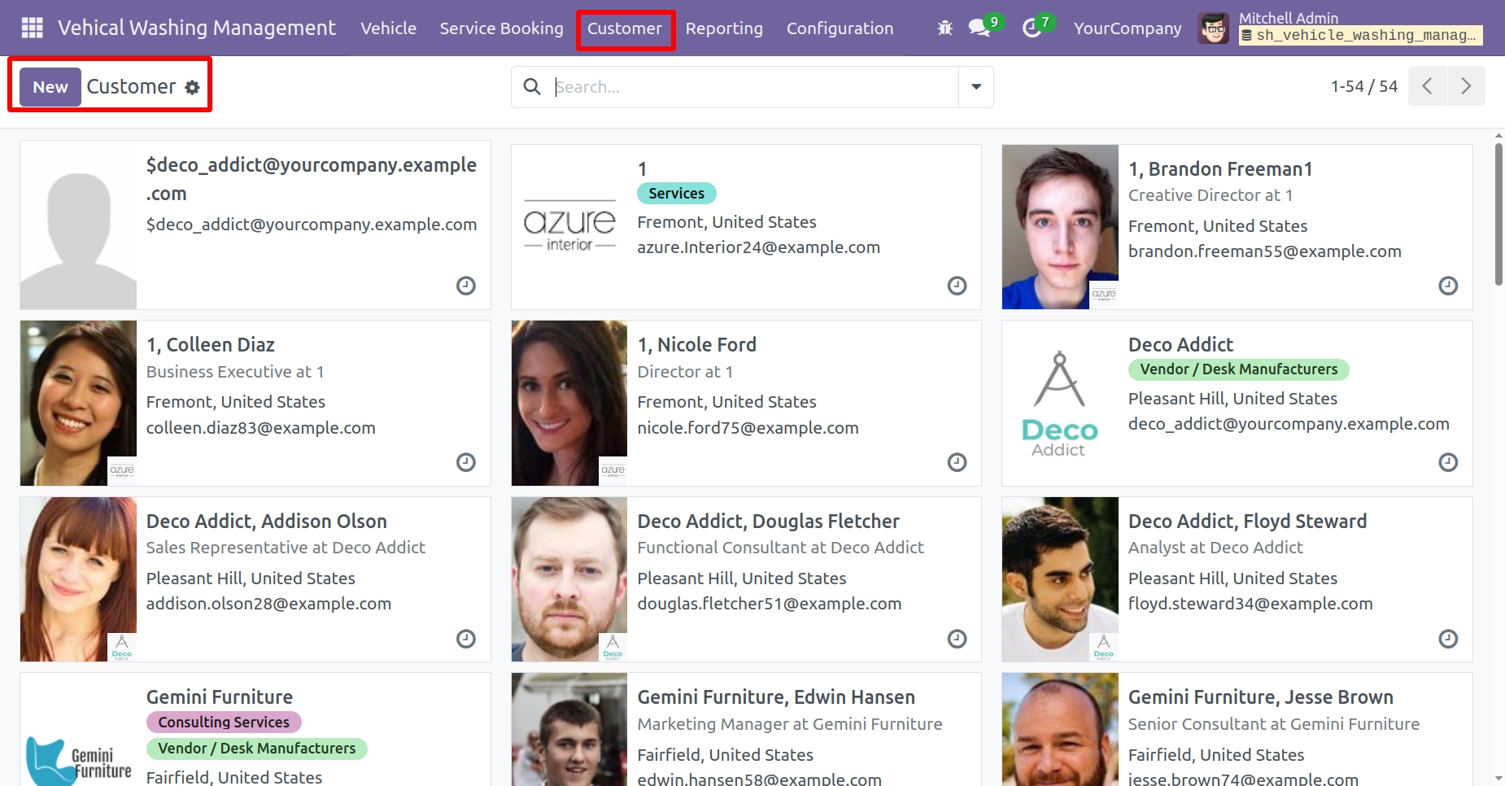Viewport: 1505px width, 786px height.
Task: Open the YourCompany company switcher
Action: (1128, 28)
